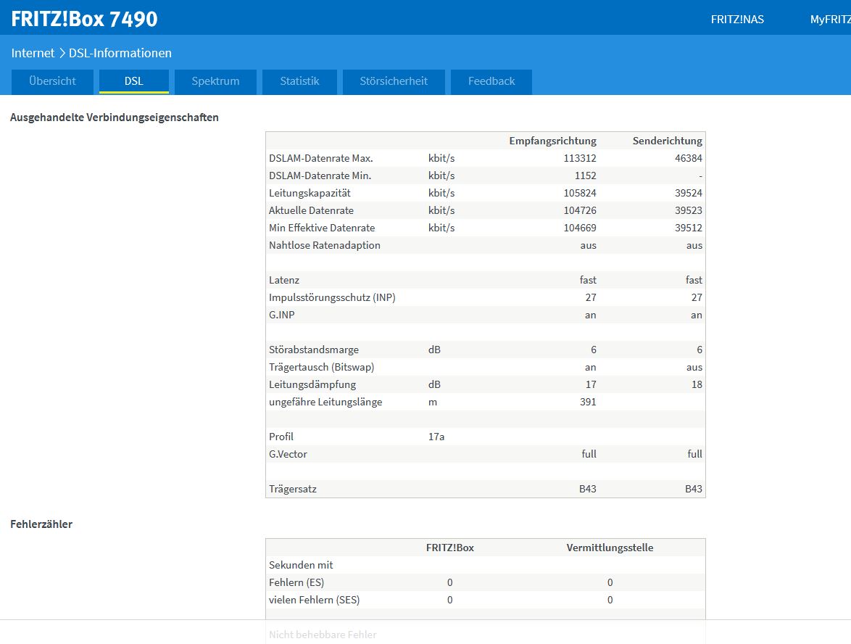Select the DSL tab
This screenshot has width=851, height=644.
tap(133, 81)
